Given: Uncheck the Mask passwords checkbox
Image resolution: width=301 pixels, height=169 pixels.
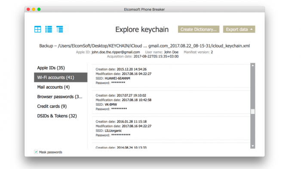Looking at the screenshot, I should coord(36,152).
